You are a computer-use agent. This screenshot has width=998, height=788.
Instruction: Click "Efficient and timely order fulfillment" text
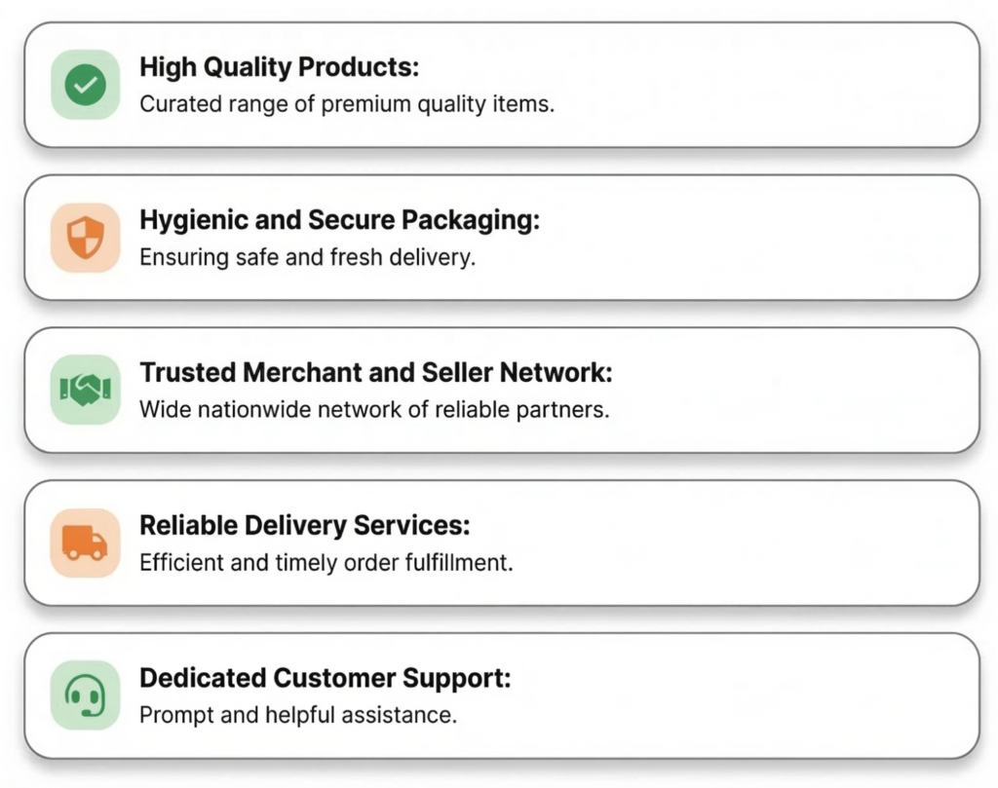pyautogui.click(x=326, y=563)
